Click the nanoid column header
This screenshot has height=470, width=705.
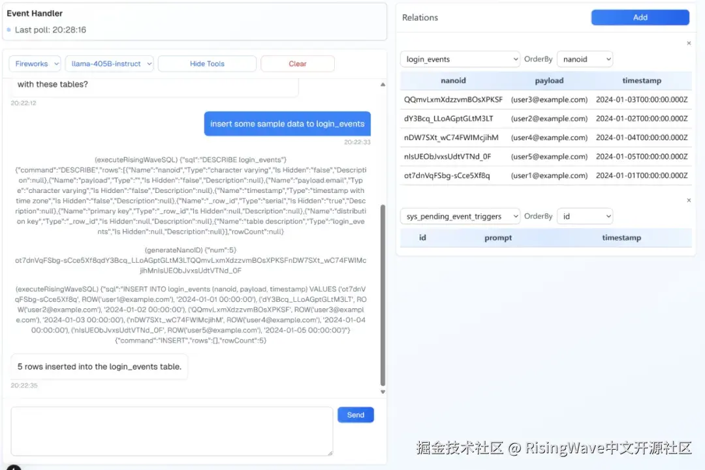pos(453,80)
